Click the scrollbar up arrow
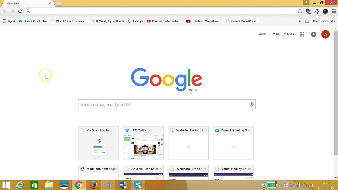Viewport: 338px width, 190px height. [x=336, y=28]
